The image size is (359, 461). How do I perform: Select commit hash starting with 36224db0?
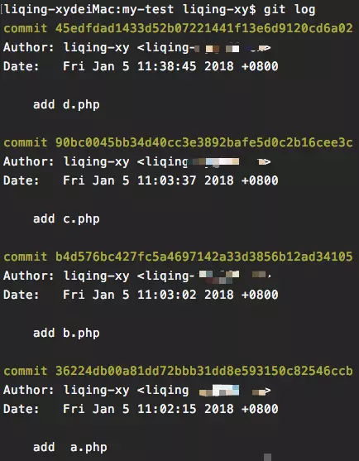pos(204,371)
